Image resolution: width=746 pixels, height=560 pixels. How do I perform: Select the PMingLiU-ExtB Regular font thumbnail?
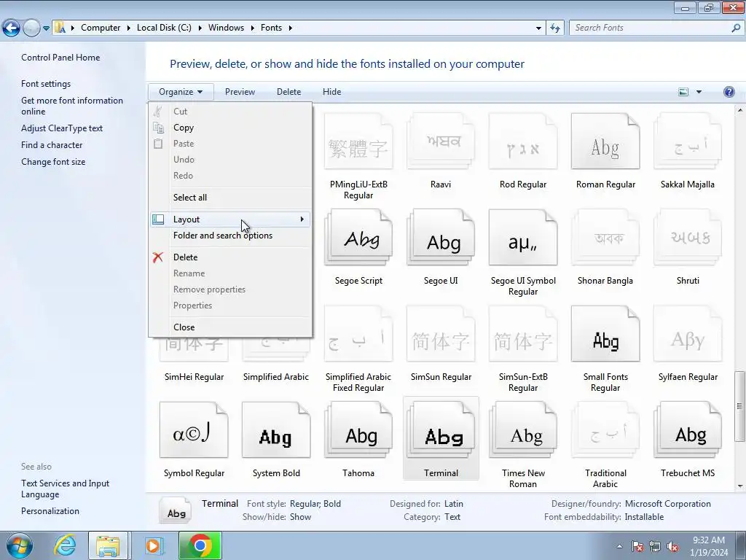point(358,142)
